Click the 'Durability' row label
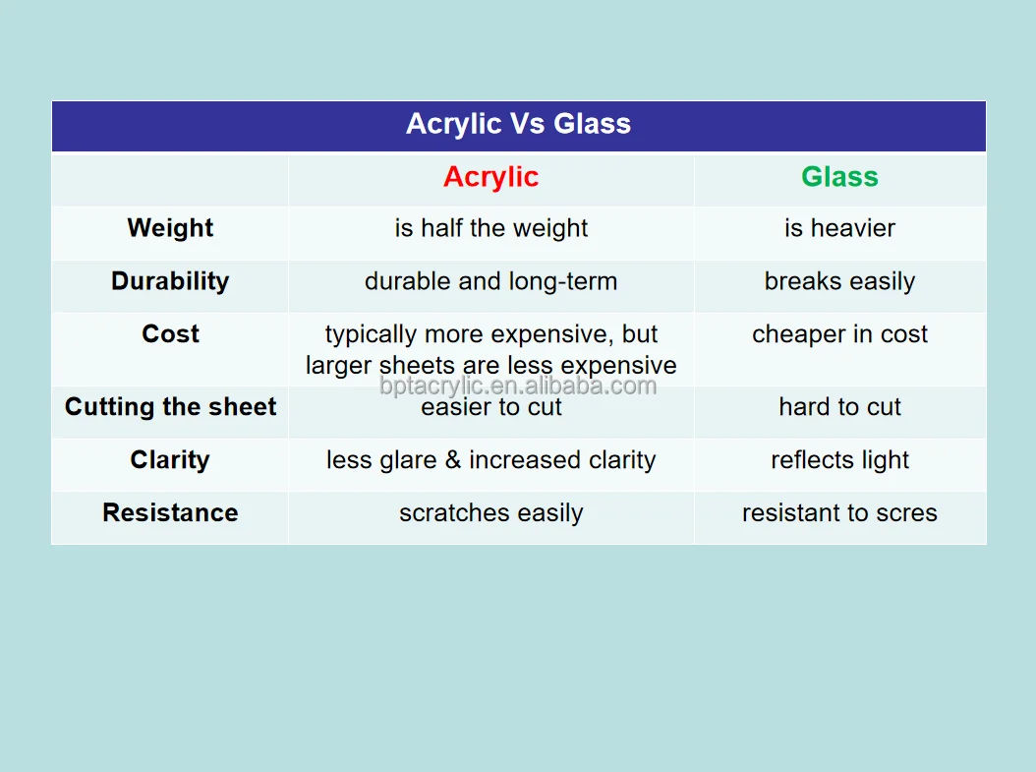 [x=170, y=281]
